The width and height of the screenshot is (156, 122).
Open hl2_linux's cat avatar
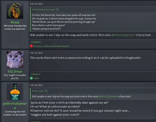pos(15,59)
